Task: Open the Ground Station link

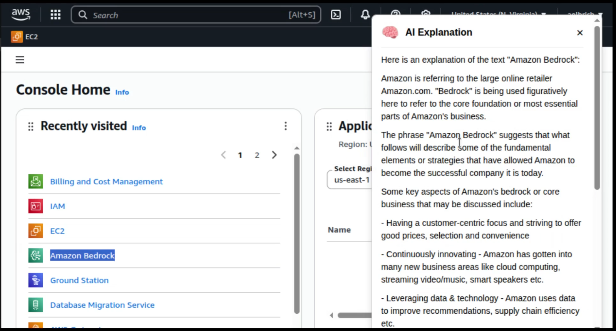Action: point(79,280)
